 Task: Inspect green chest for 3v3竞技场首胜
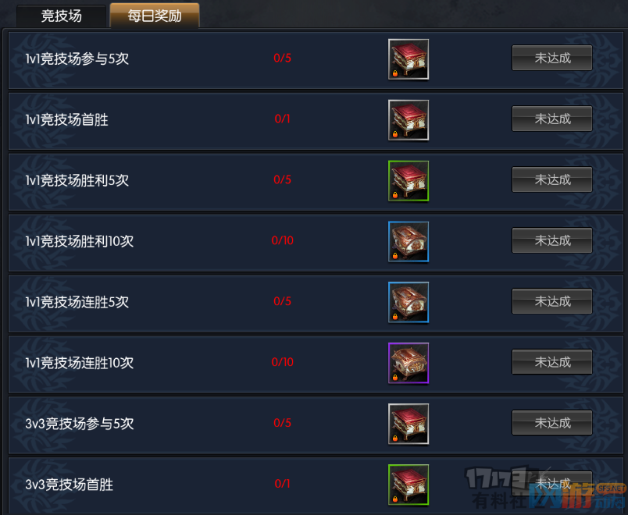coord(409,485)
